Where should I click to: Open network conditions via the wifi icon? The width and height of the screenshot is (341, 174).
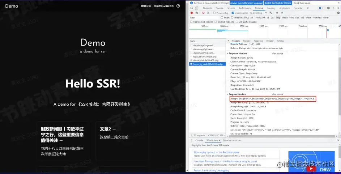[x=270, y=13]
